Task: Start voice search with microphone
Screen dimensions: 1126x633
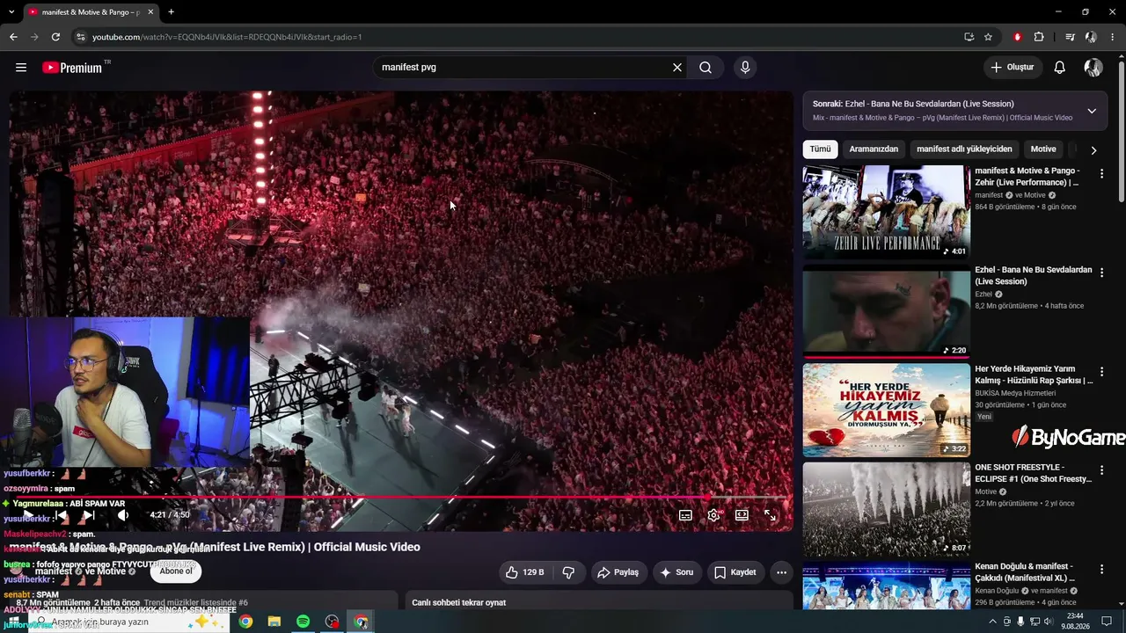Action: tap(745, 68)
